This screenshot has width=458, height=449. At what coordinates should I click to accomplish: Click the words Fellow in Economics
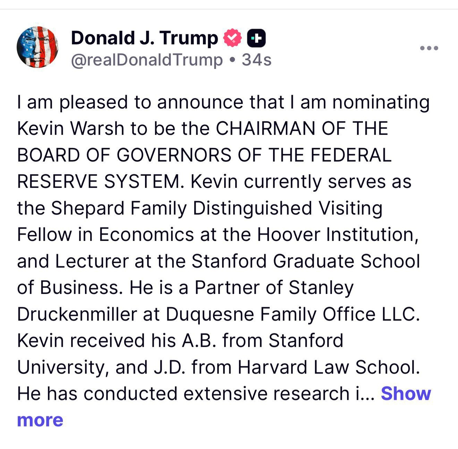[105, 235]
